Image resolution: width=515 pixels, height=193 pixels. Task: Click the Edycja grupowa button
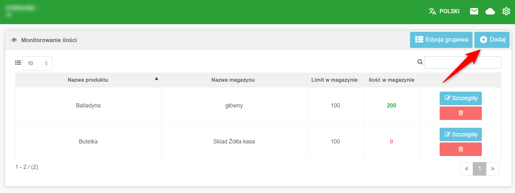tap(441, 40)
